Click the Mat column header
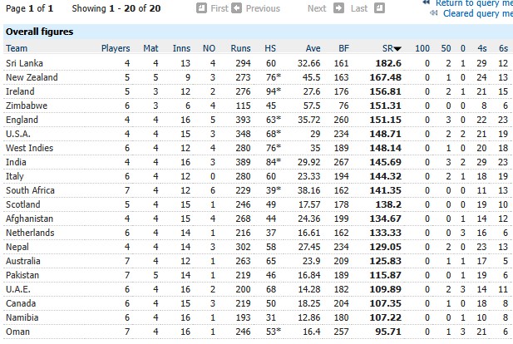Viewport: 513px width, 344px height. pos(150,48)
